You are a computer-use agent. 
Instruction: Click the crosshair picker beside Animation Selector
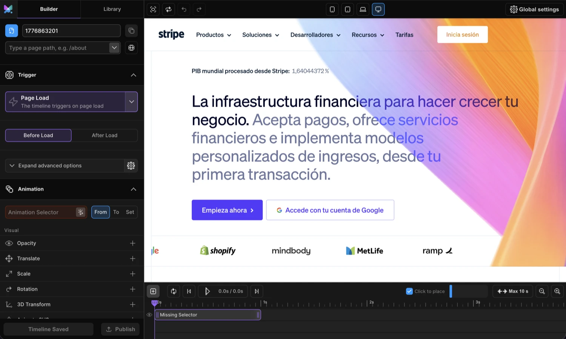(x=80, y=212)
